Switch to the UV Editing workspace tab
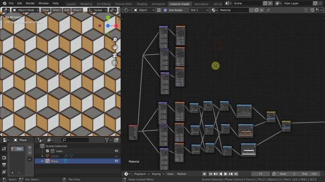This screenshot has height=182, width=325. tap(104, 4)
